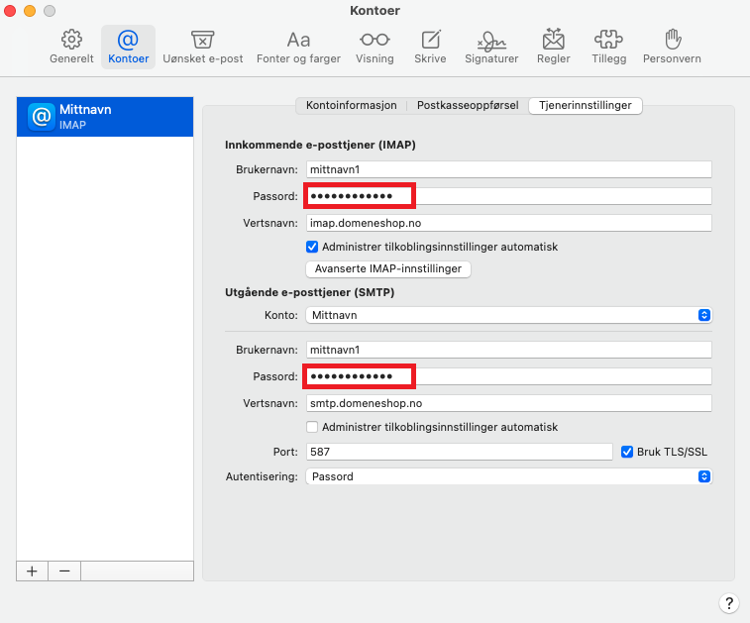The height and width of the screenshot is (623, 750).
Task: Check SMTP Administrer tilkoblingsinnstillinger automatisk
Action: click(x=312, y=427)
